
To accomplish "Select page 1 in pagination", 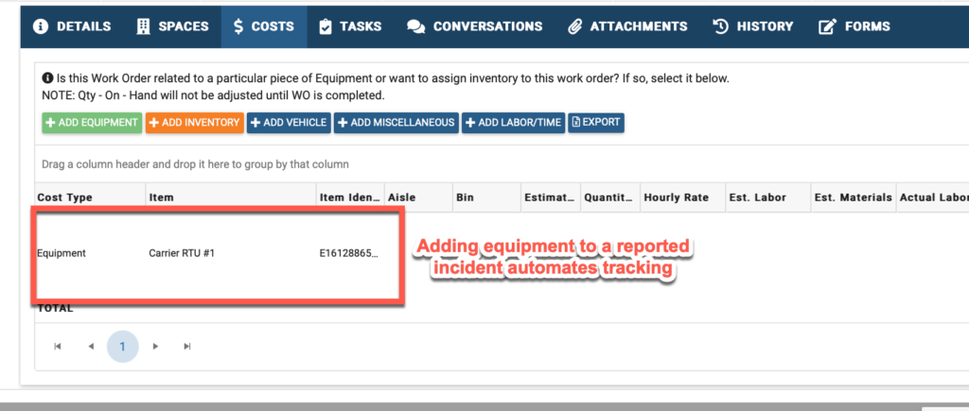I will (x=122, y=347).
